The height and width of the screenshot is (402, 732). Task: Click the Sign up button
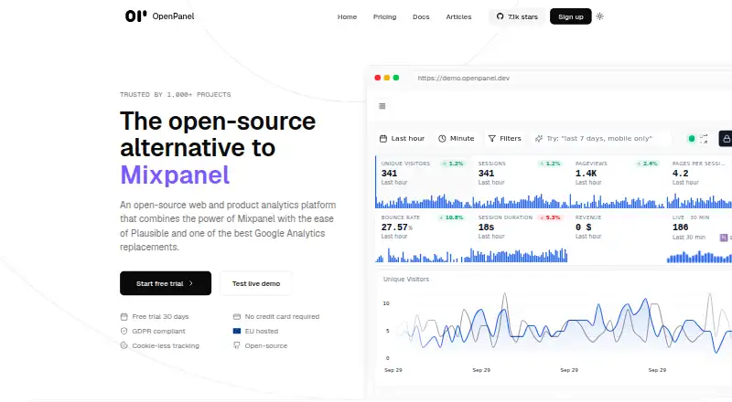click(x=570, y=16)
